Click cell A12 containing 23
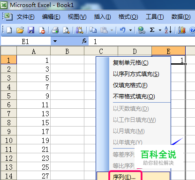Image resolution: width=195 pixels, height=180 pixels. click(x=33, y=158)
